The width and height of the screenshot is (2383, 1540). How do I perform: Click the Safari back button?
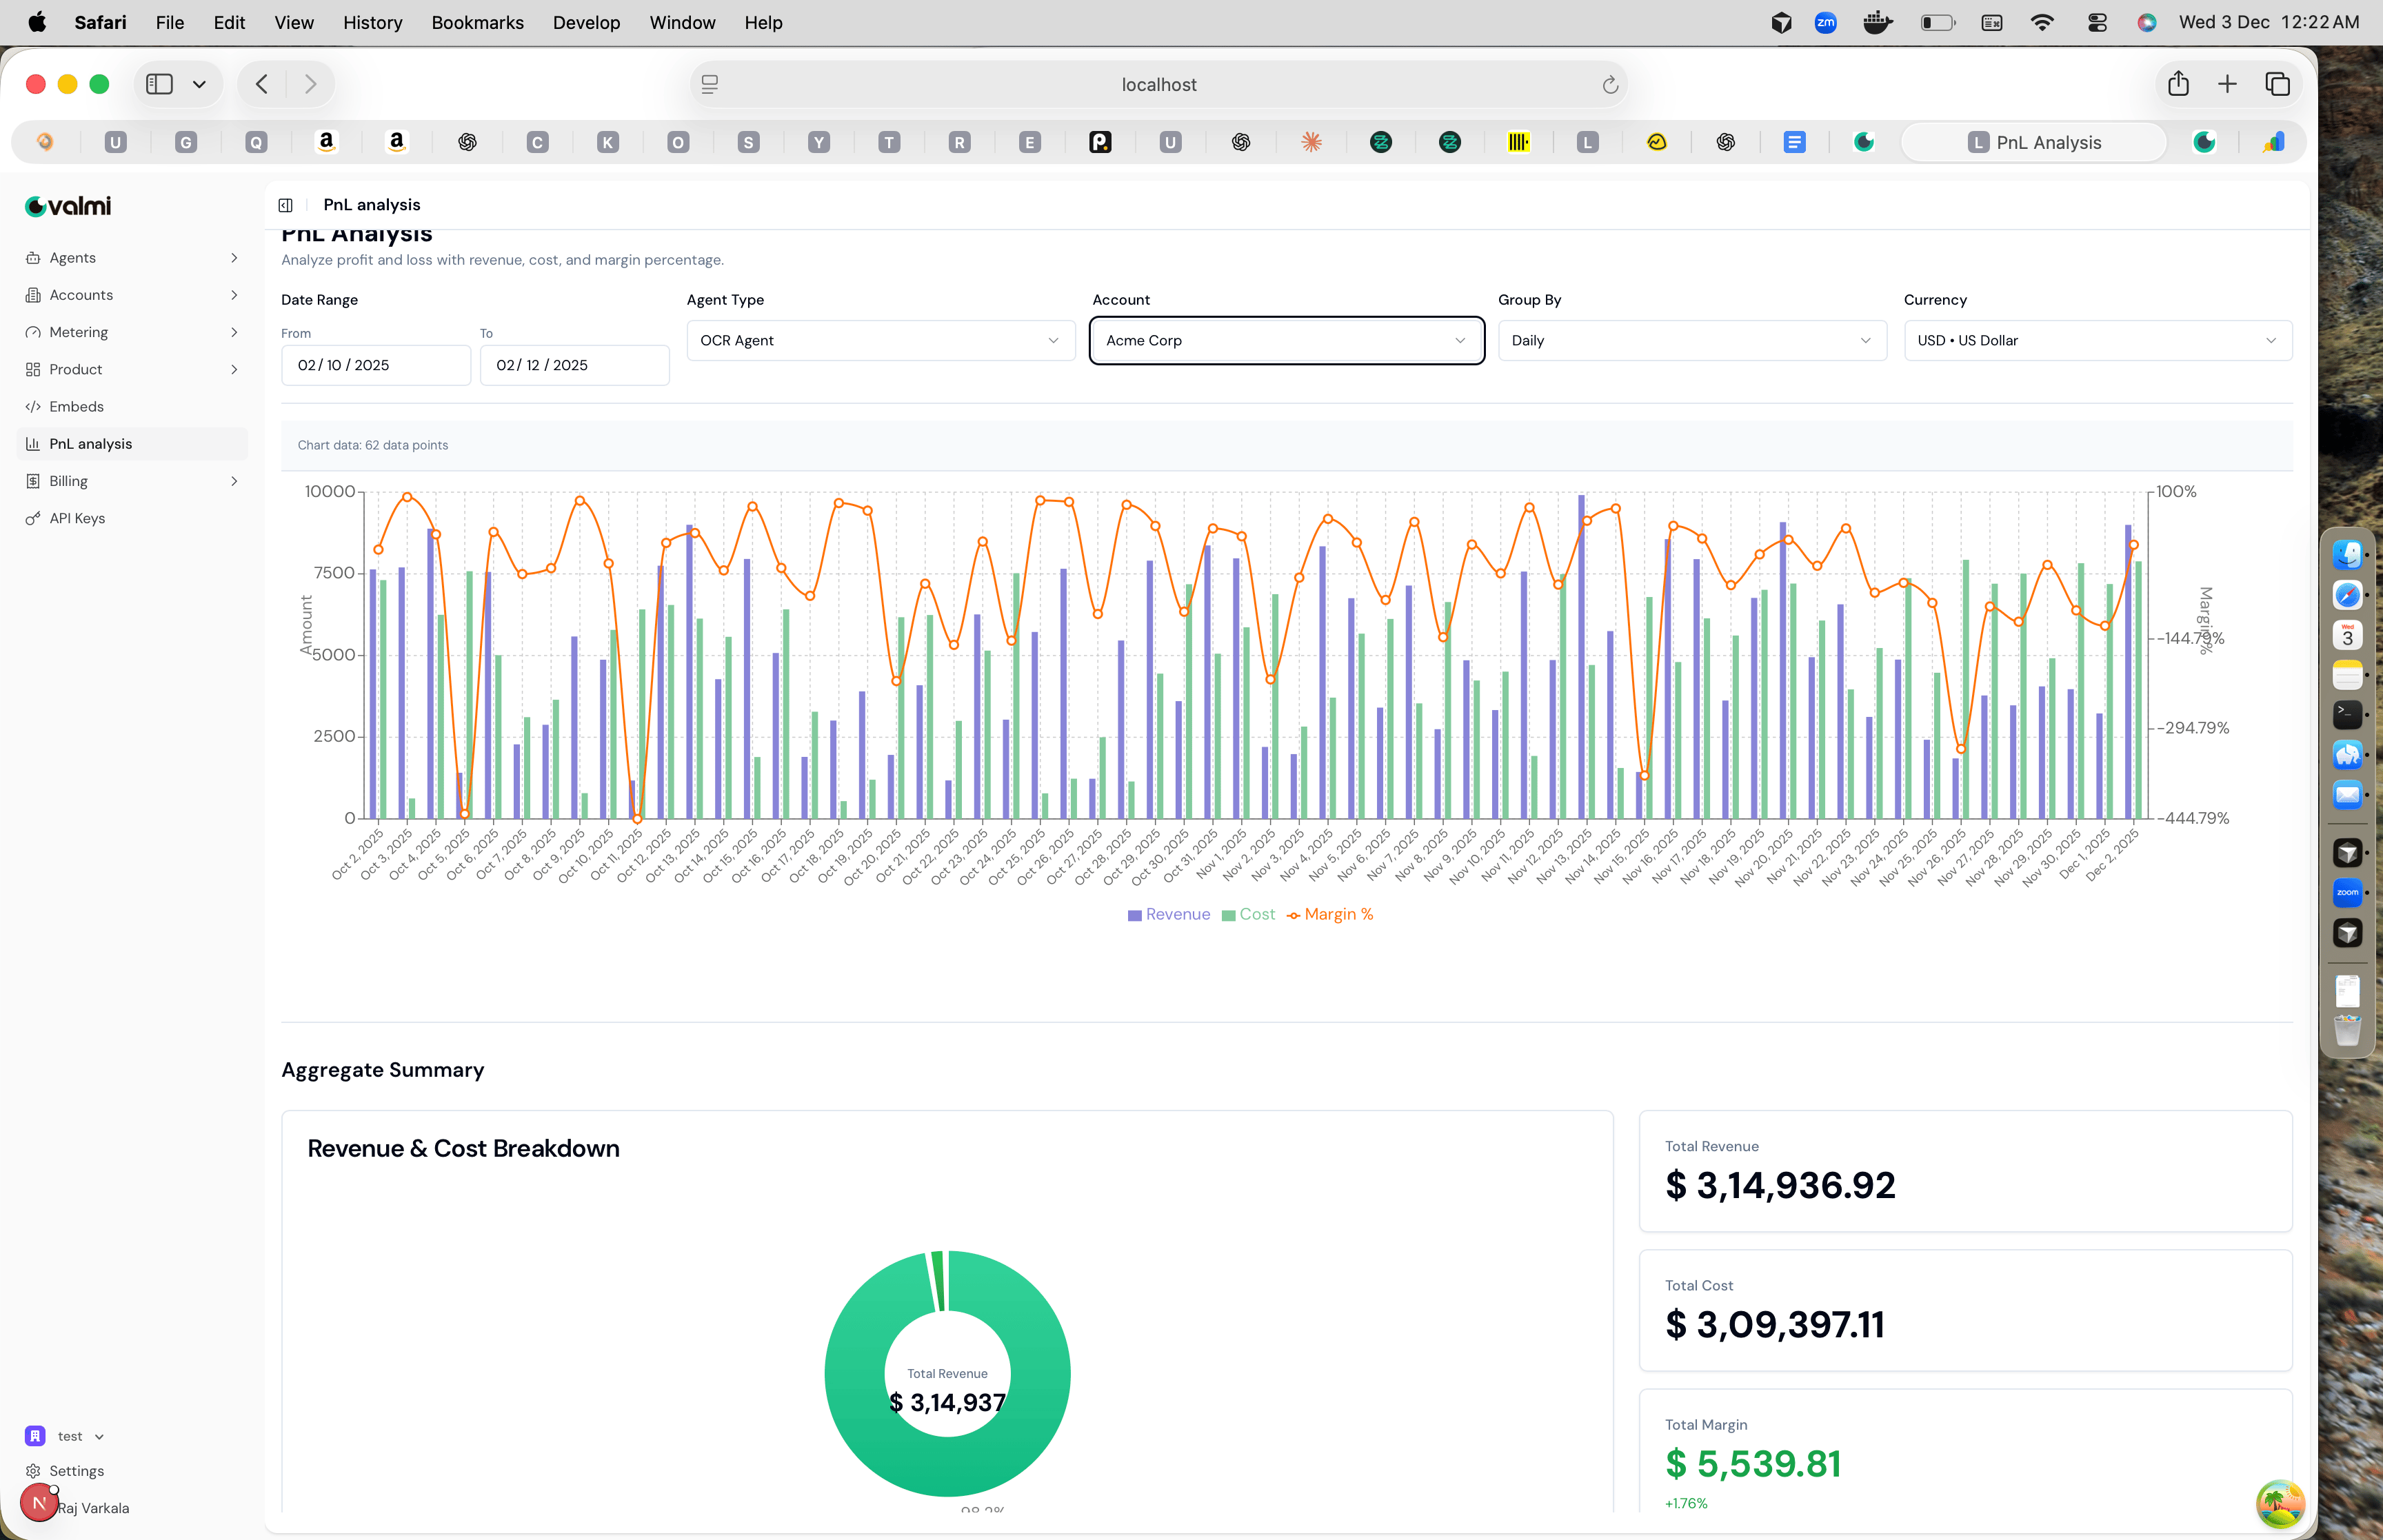click(262, 84)
